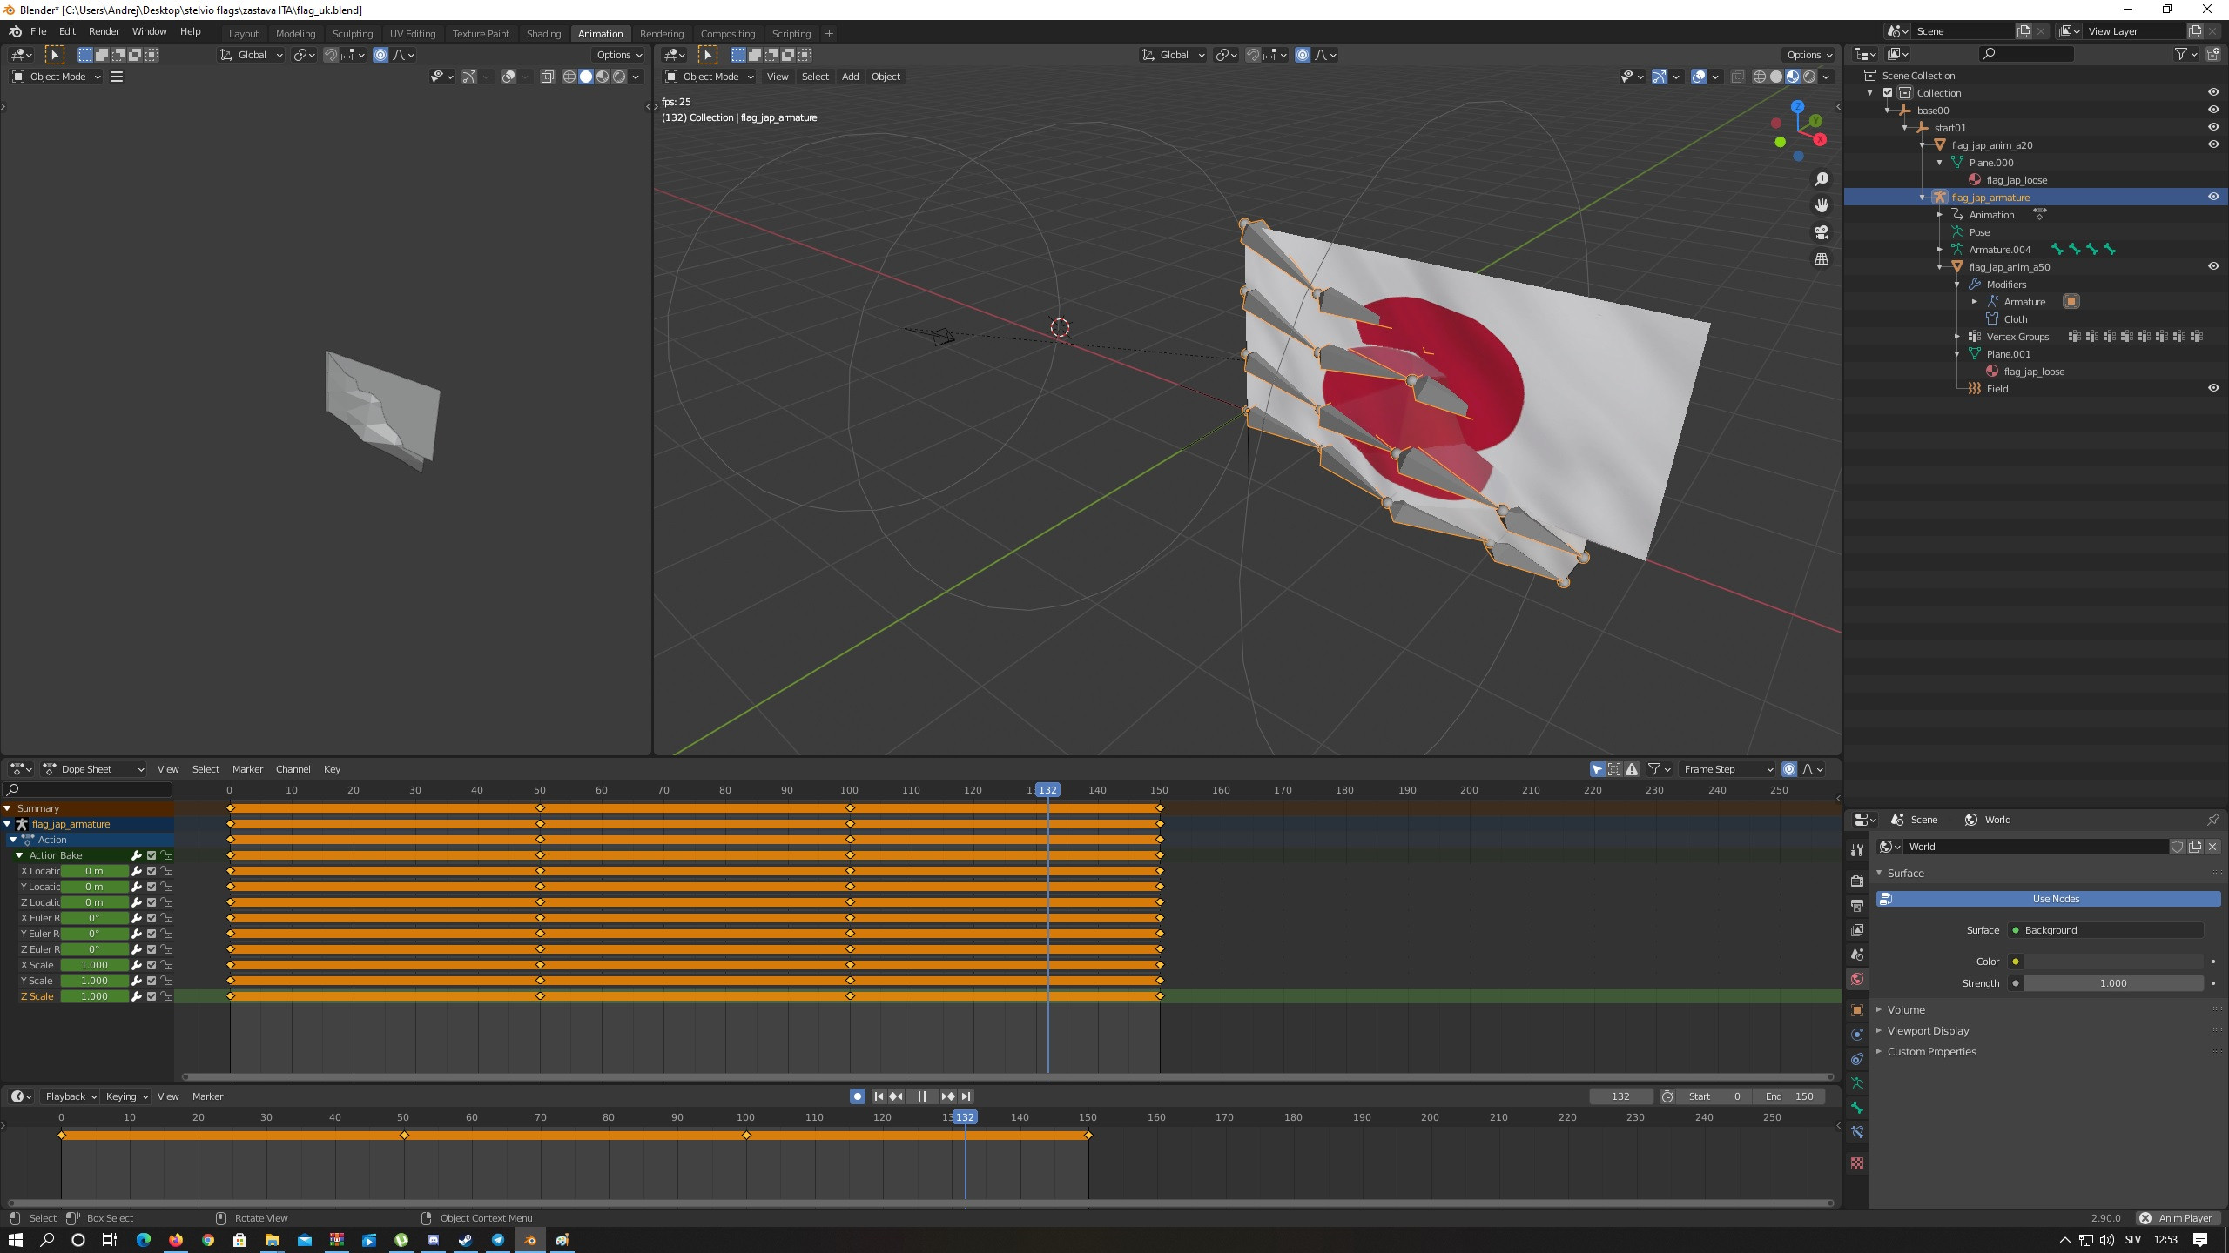Toggle camera view icon in viewport
Image resolution: width=2229 pixels, height=1253 pixels.
pos(1821,232)
